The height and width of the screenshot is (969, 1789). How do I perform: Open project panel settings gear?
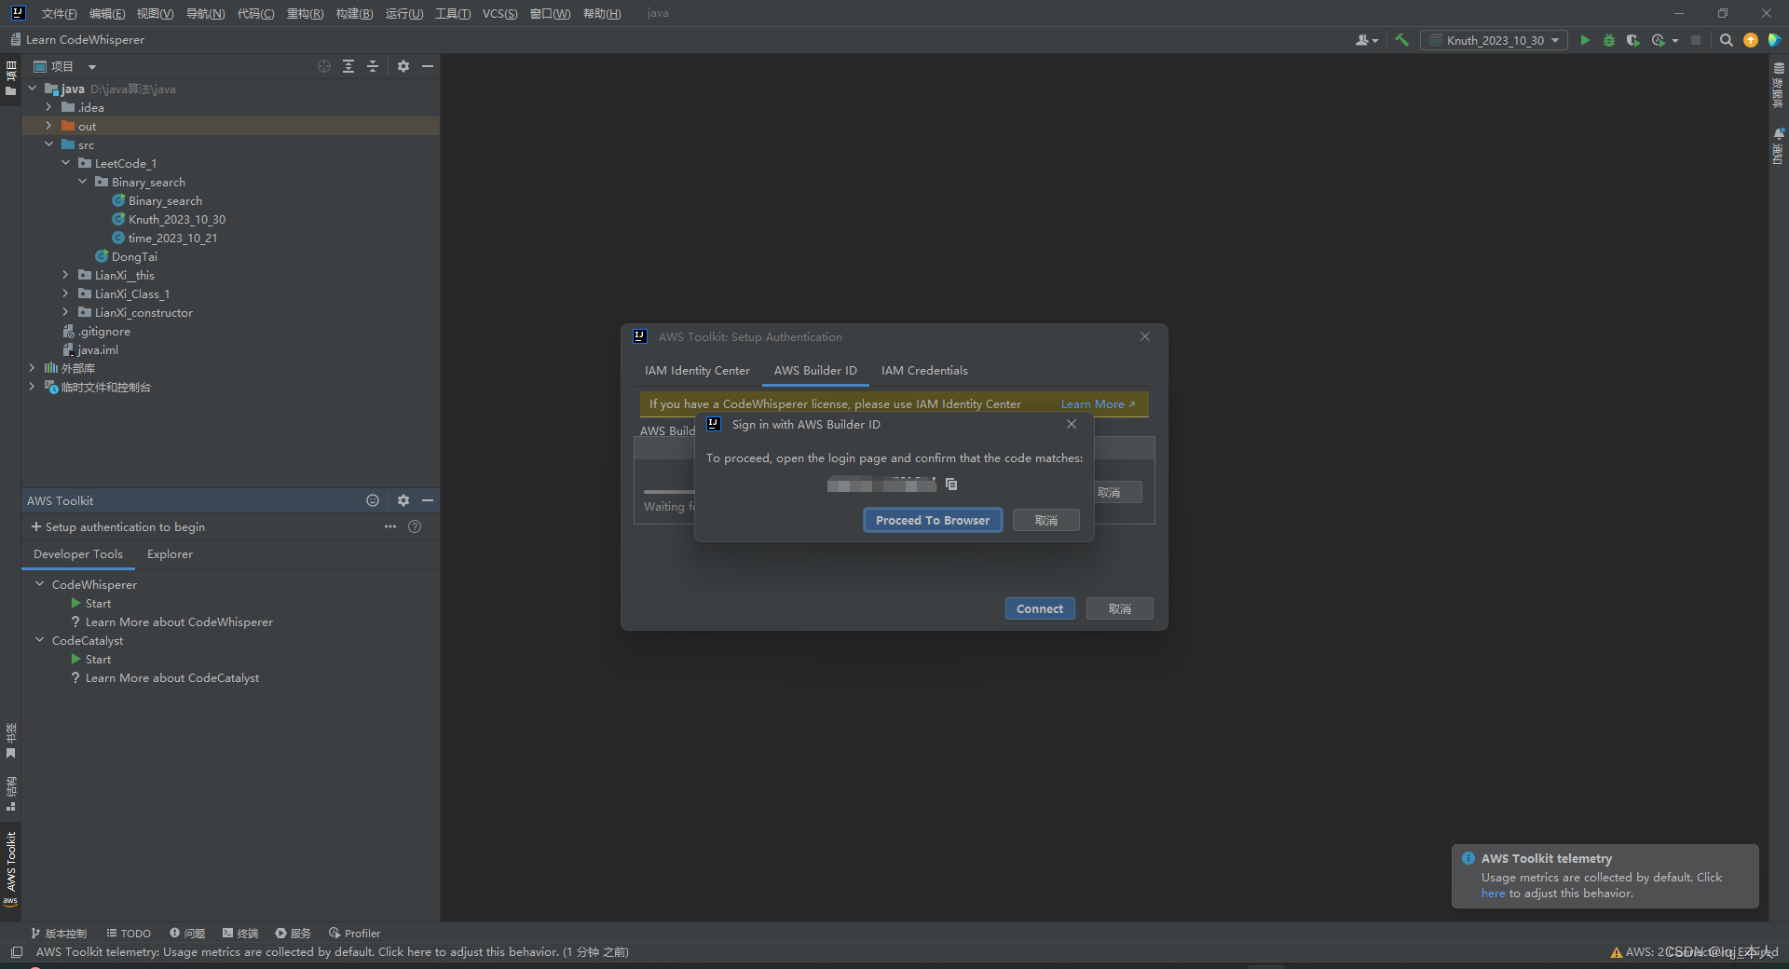(x=403, y=66)
